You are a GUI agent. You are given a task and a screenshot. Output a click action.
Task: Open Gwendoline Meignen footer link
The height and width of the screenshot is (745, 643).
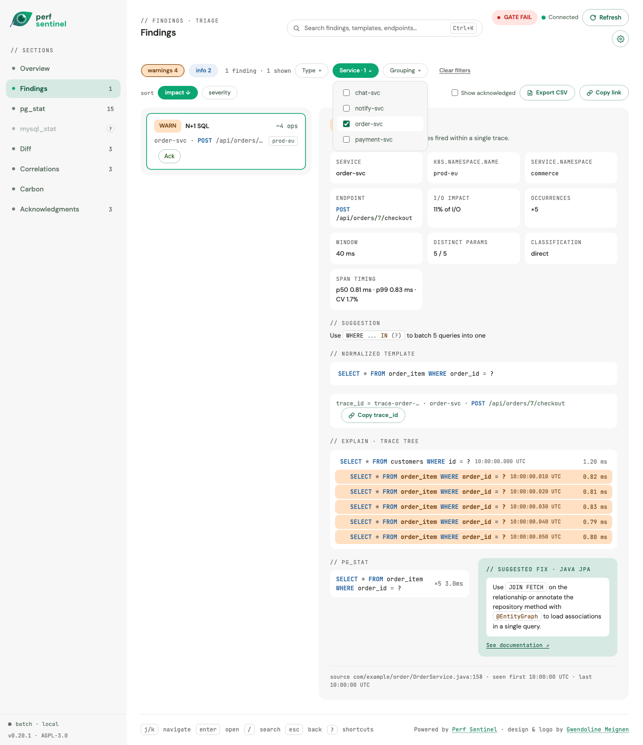click(x=597, y=729)
